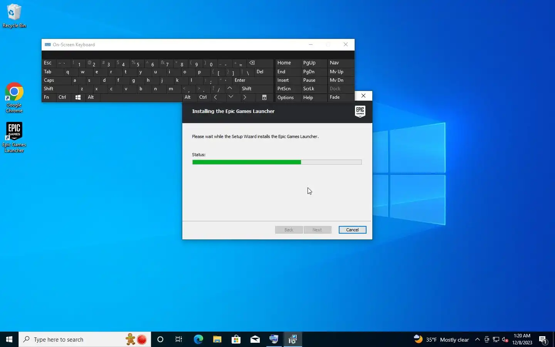The height and width of the screenshot is (347, 555).
Task: Click the network status tray icon
Action: (x=496, y=339)
